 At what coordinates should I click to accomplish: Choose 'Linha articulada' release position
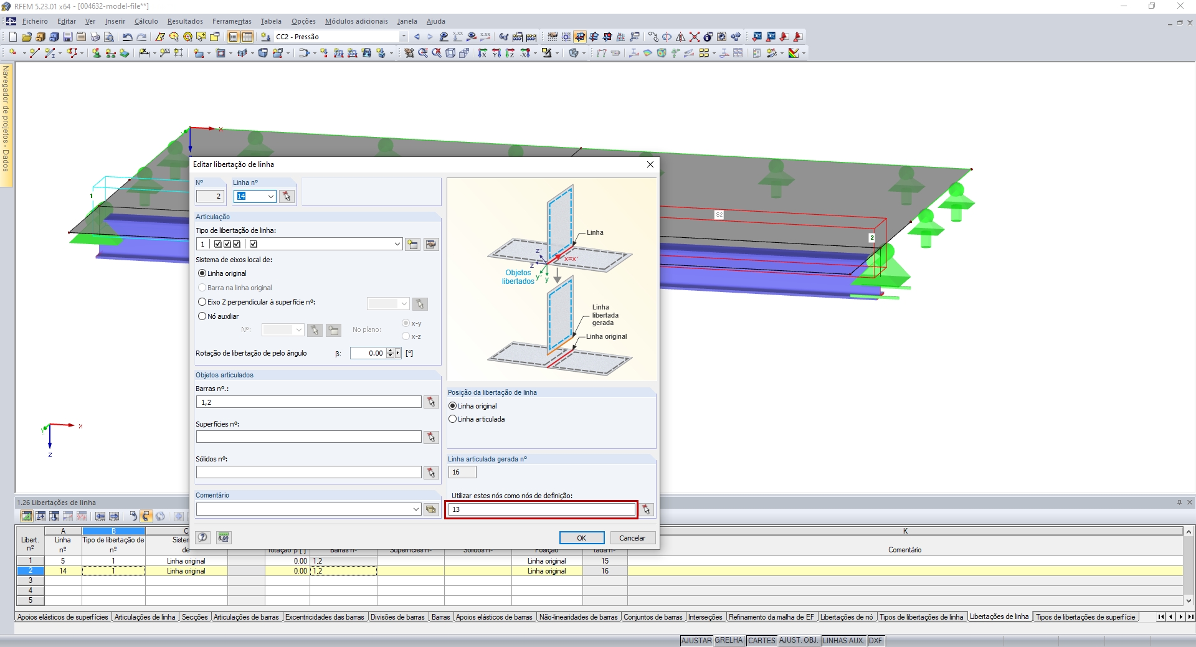click(453, 419)
